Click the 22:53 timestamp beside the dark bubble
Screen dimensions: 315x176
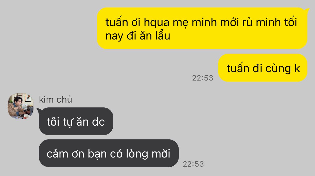pyautogui.click(x=193, y=164)
